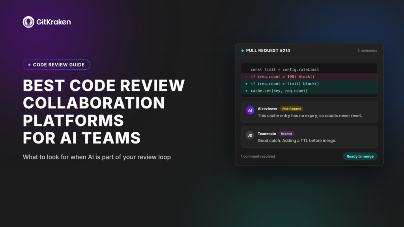The image size is (404, 227).
Task: Click the 2 reviewers label
Action: pos(367,51)
